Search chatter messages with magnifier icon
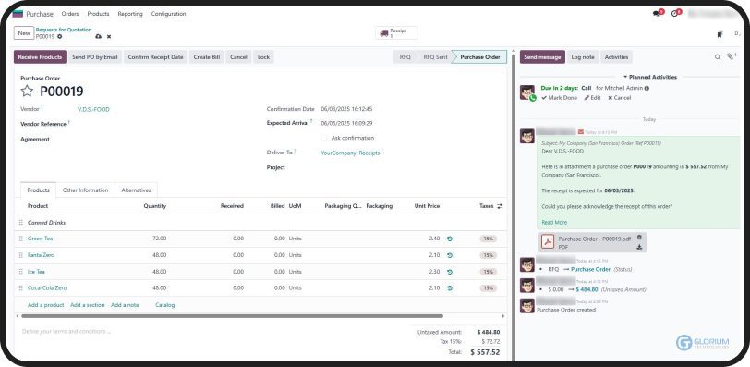The image size is (750, 367). [718, 57]
